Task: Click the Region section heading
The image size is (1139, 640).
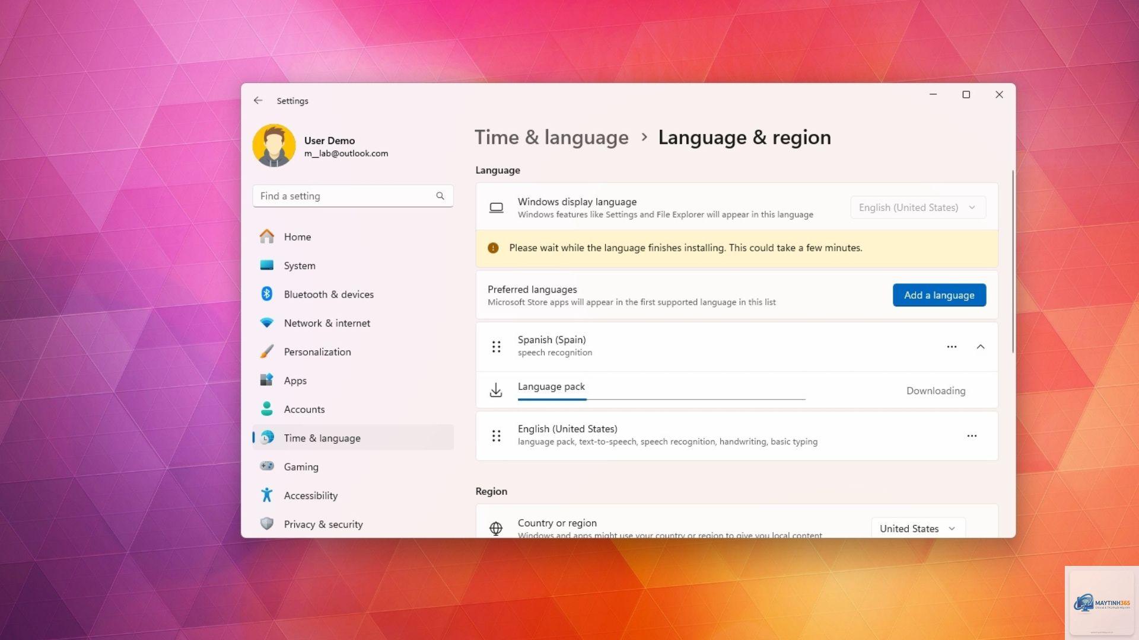Action: 491,491
